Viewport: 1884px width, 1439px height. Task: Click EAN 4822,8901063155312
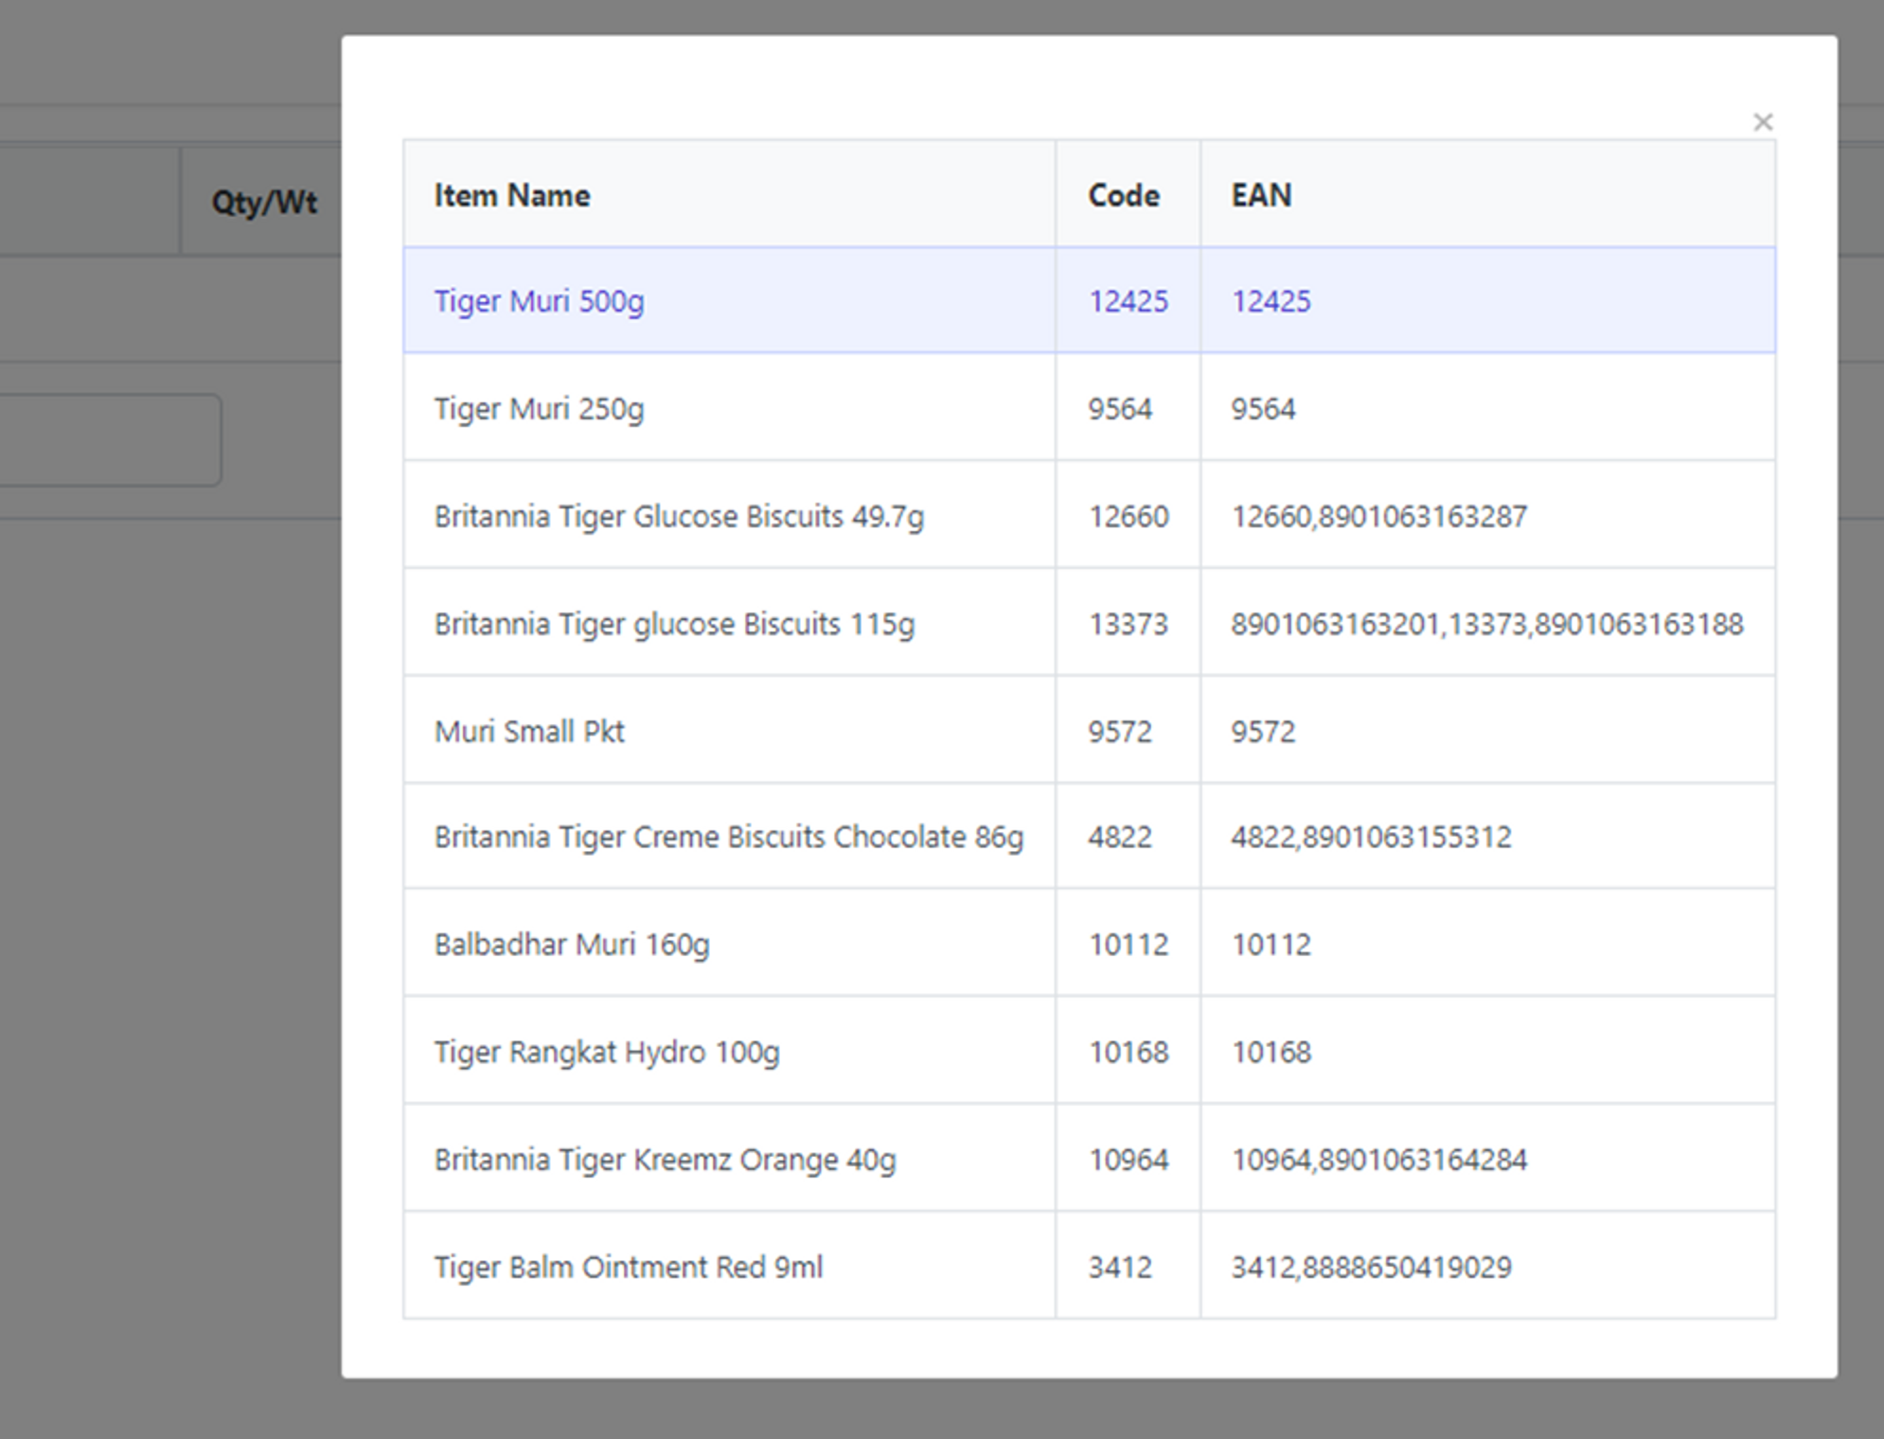click(x=1371, y=838)
